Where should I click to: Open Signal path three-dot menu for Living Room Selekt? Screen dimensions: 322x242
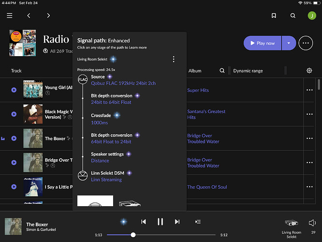point(174,59)
